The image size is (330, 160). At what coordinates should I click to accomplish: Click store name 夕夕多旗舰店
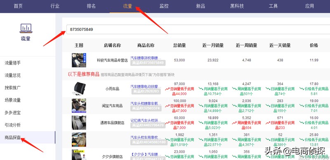(112, 157)
